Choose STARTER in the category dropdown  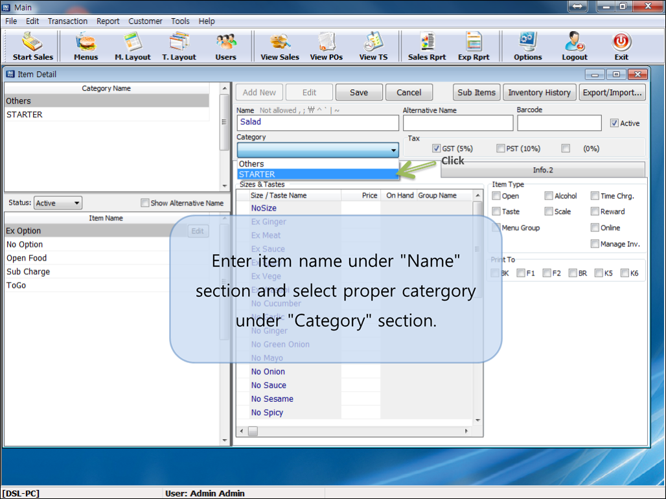click(x=317, y=174)
